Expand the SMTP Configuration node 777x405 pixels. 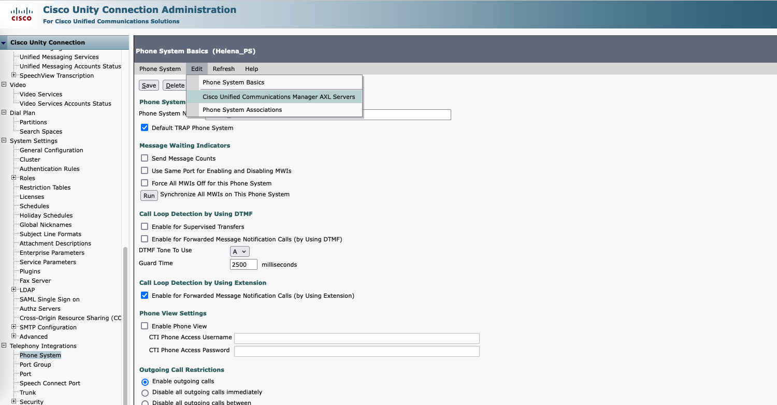click(x=14, y=327)
